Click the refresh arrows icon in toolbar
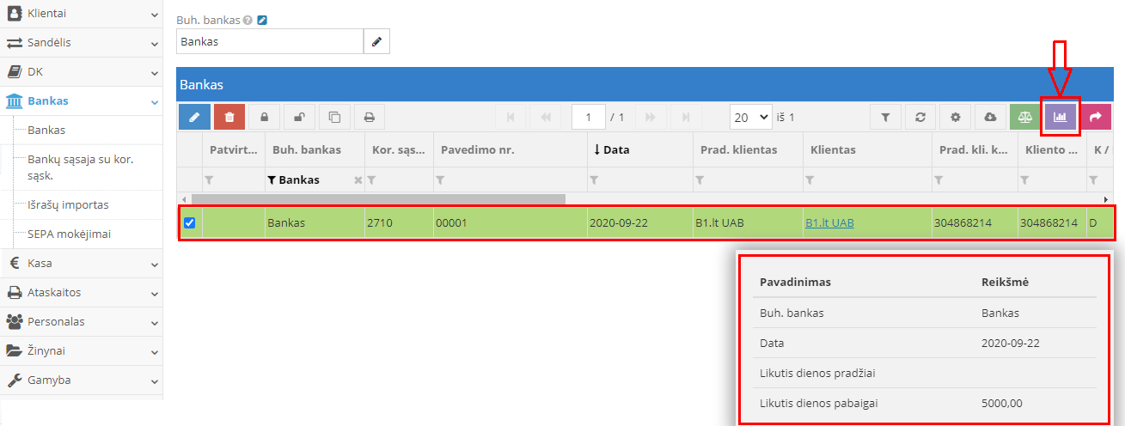The width and height of the screenshot is (1125, 426). click(x=920, y=117)
